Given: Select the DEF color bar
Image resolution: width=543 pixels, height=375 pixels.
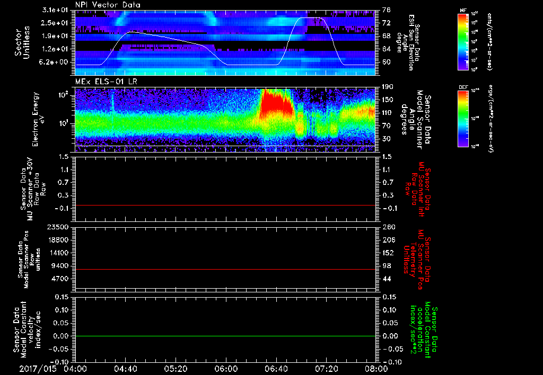Looking at the screenshot, I should [463, 119].
